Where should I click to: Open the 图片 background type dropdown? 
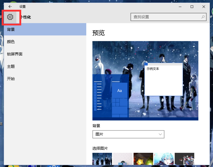coord(128,134)
